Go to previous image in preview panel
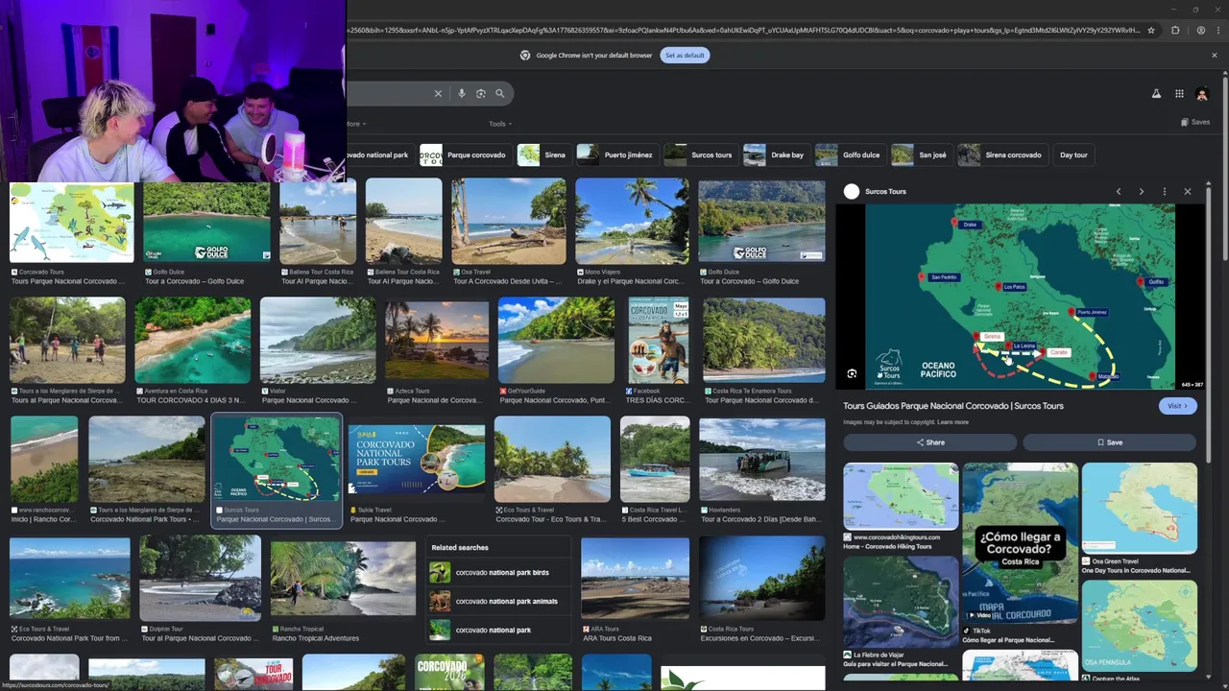The width and height of the screenshot is (1229, 691). pos(1119,192)
